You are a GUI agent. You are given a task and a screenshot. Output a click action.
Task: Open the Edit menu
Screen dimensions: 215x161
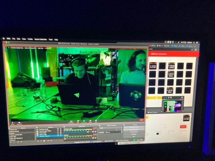coord(19,39)
